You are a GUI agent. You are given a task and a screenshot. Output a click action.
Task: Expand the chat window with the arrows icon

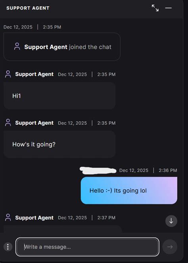point(155,8)
